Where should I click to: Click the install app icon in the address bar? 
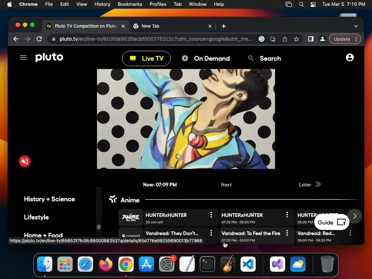coord(273,39)
